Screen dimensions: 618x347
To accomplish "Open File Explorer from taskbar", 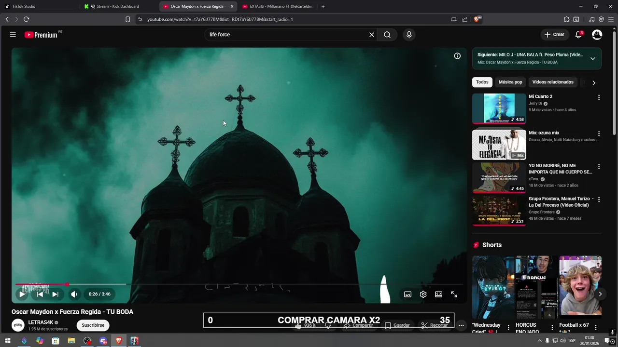I will click(x=71, y=341).
